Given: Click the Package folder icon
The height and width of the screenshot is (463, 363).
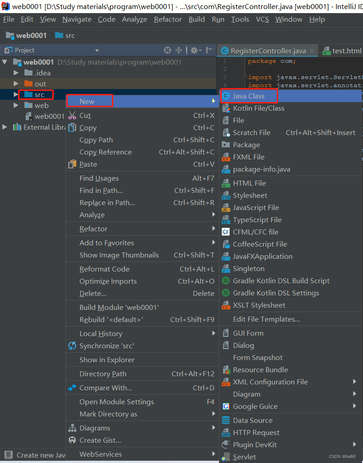Looking at the screenshot, I should [226, 145].
